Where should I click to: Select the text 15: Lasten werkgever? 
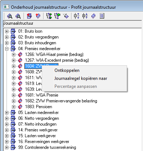[x=37, y=136]
